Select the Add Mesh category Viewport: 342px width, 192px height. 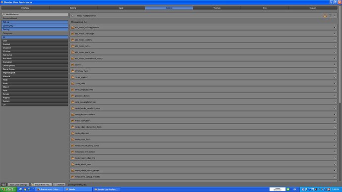tap(35, 58)
